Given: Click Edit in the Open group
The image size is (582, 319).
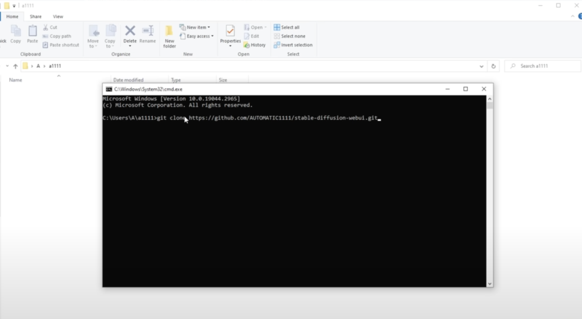Looking at the screenshot, I should point(251,36).
